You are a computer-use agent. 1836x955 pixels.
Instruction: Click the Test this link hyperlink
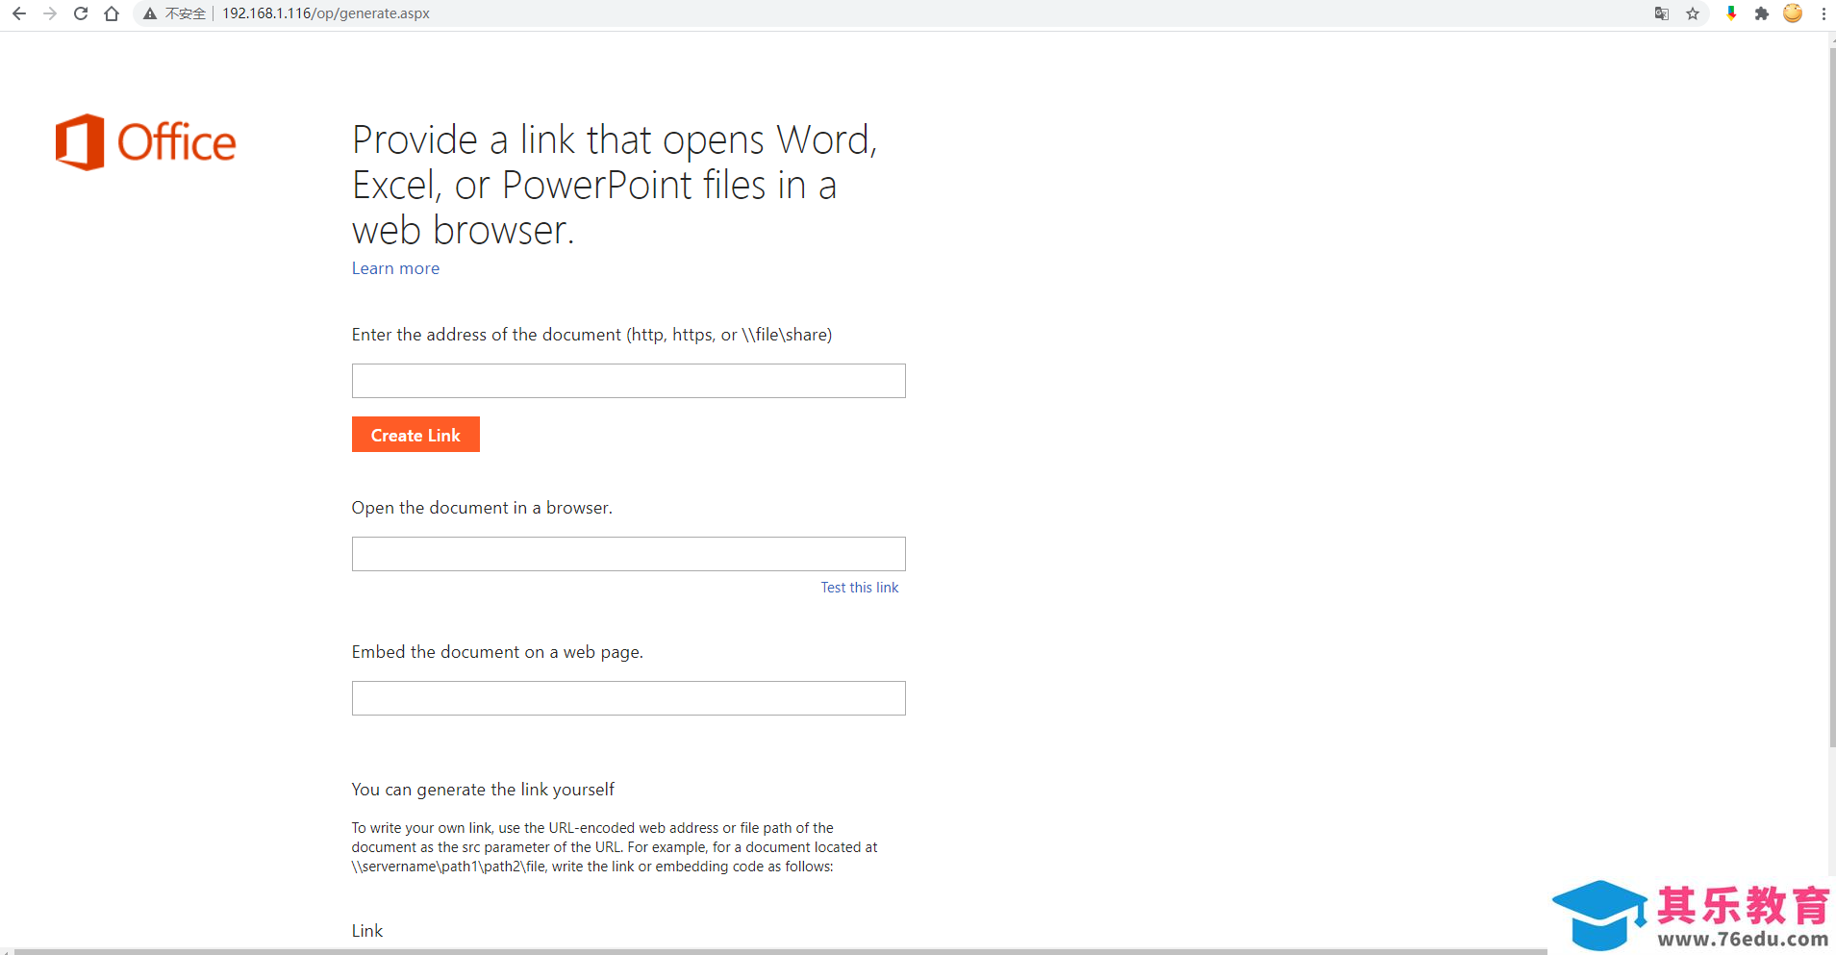point(860,588)
